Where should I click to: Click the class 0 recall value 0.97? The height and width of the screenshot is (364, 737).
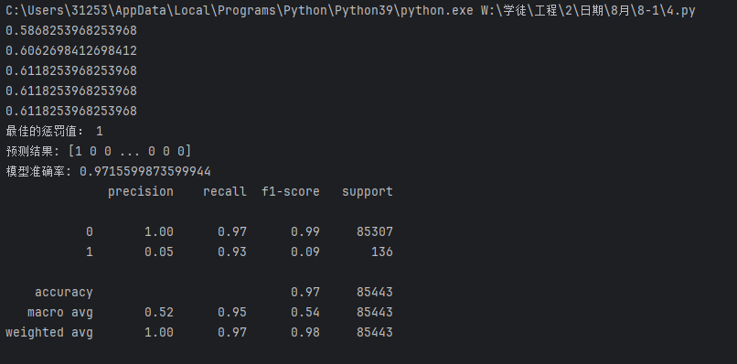(x=232, y=232)
